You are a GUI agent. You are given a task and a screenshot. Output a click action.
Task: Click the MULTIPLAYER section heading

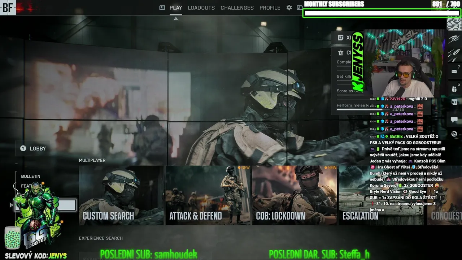(92, 160)
